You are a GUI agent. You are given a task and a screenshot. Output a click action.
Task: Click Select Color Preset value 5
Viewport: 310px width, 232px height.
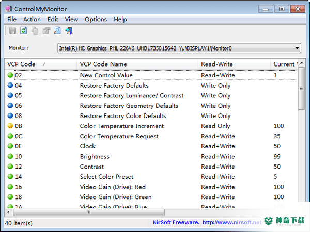pos(275,177)
